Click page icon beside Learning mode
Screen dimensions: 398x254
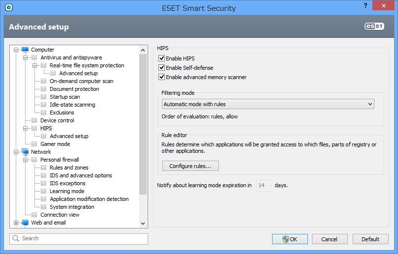point(44,191)
